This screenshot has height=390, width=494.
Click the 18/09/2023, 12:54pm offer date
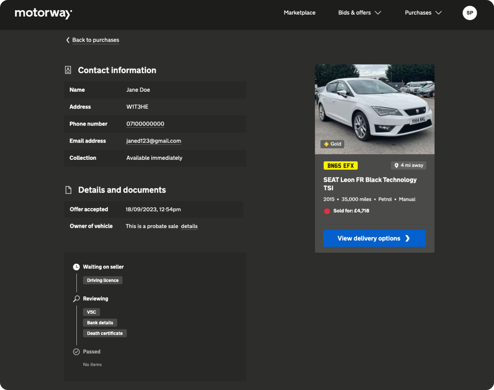tap(153, 209)
